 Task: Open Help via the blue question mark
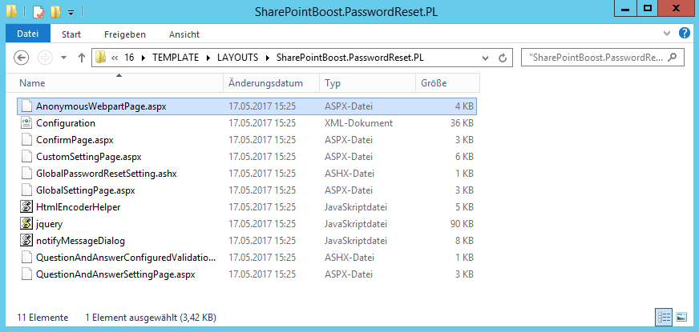pyautogui.click(x=684, y=34)
